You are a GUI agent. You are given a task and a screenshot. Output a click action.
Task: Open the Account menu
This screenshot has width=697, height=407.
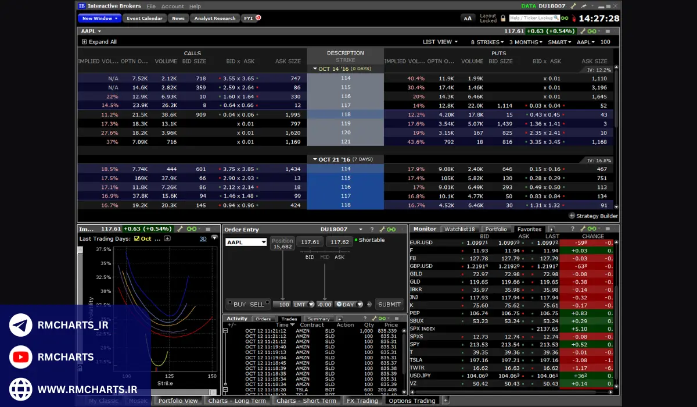point(173,6)
